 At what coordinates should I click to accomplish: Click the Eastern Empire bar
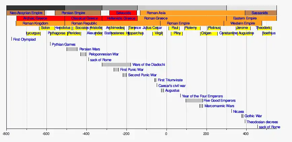(245, 18)
